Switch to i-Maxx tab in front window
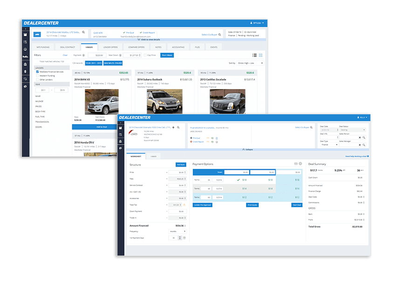Image resolution: width=396 pixels, height=285 pixels. (x=153, y=156)
